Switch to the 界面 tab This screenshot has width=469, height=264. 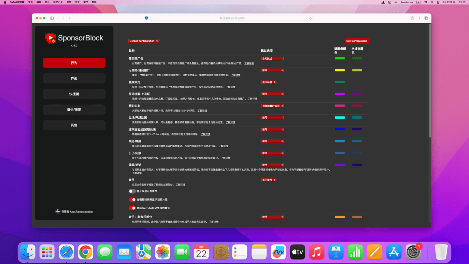tap(74, 79)
